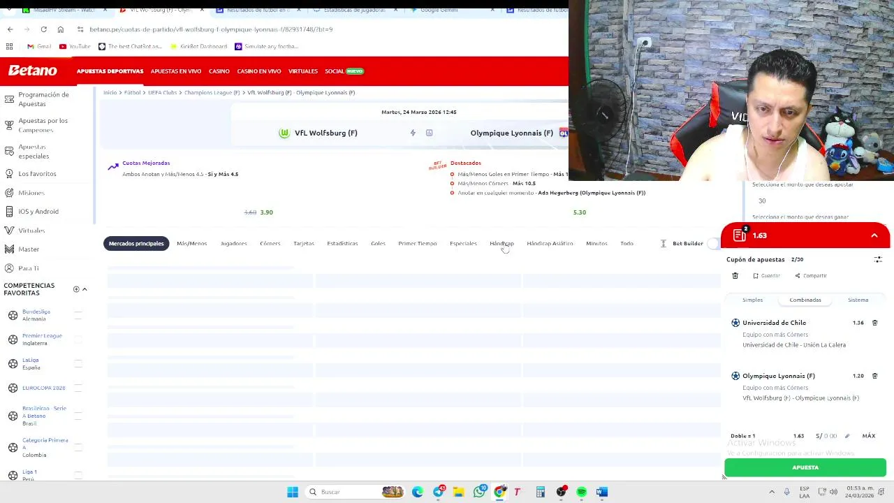The height and width of the screenshot is (503, 894).
Task: Switch to Más/Menos markets tab
Action: [191, 243]
